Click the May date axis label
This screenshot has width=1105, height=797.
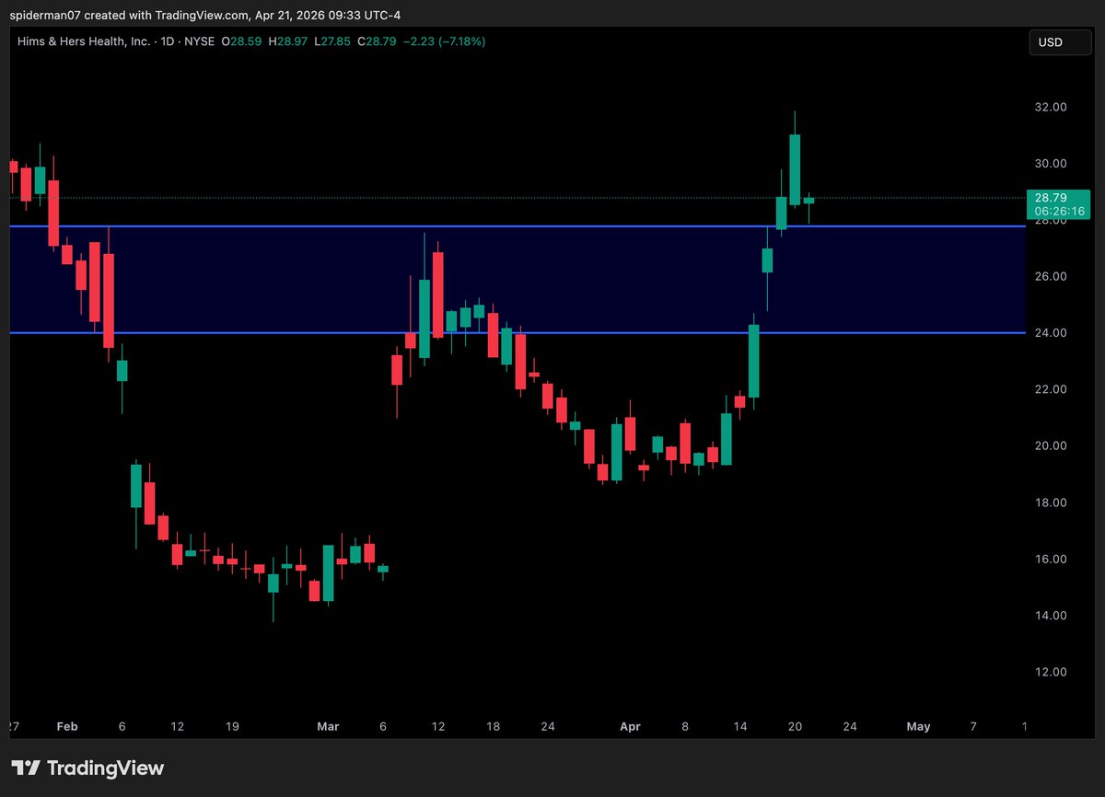pyautogui.click(x=918, y=726)
